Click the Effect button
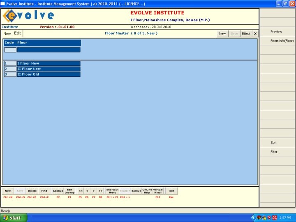The image size is (296, 222). (246, 34)
